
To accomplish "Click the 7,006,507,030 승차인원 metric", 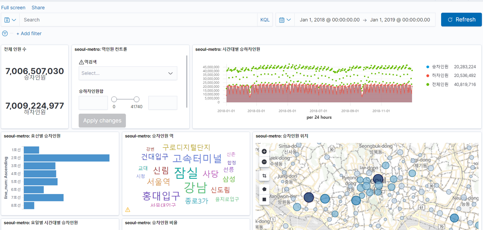I will click(x=35, y=74).
